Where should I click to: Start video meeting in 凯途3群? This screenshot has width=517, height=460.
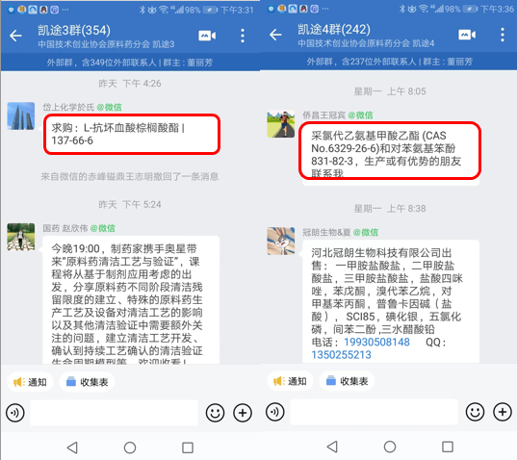click(x=207, y=36)
